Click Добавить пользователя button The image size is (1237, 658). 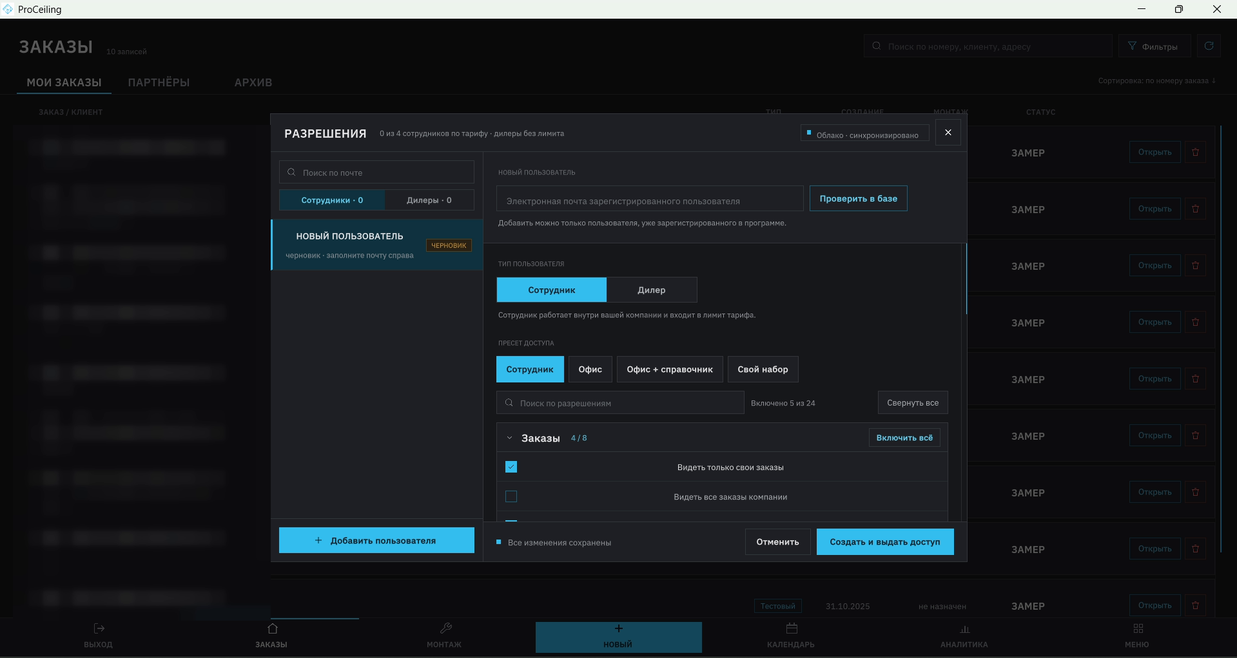pos(376,540)
